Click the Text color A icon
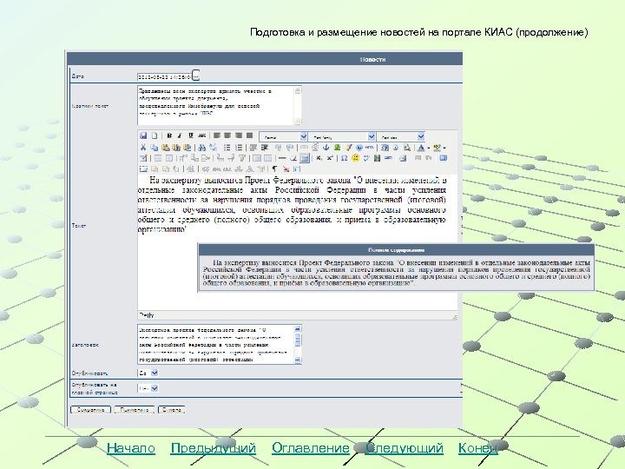625x469 pixels. point(420,148)
